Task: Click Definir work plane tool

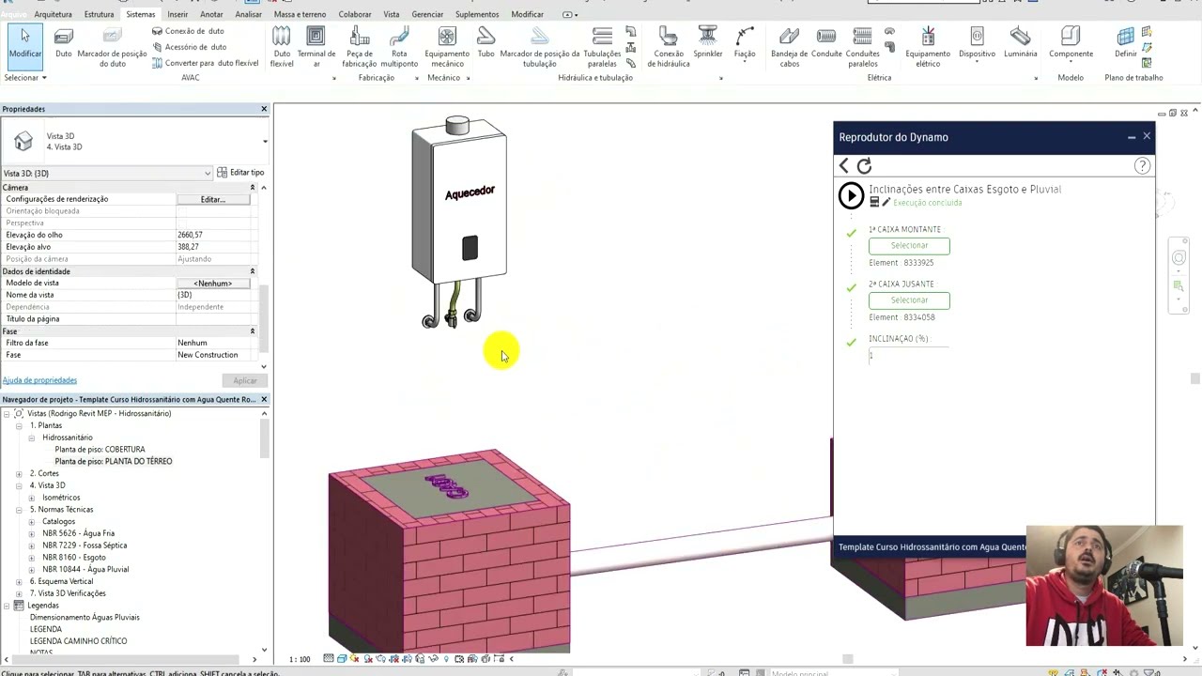Action: pos(1126,41)
